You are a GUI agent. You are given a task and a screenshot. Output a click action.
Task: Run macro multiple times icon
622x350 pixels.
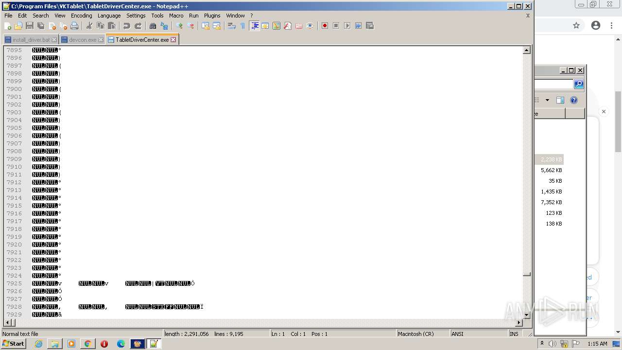tap(359, 26)
